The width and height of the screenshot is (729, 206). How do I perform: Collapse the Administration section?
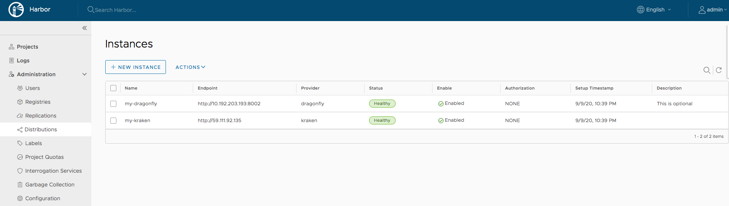84,74
